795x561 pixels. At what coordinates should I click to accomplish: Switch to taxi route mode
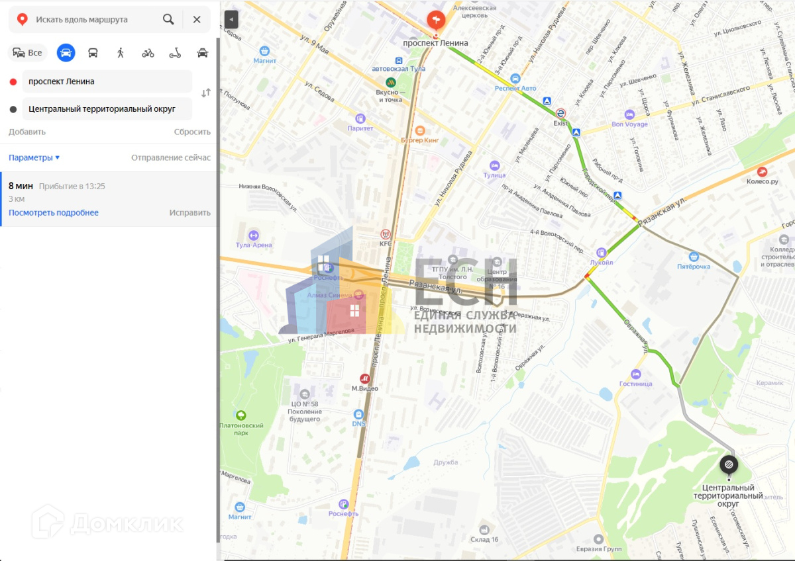tap(203, 53)
